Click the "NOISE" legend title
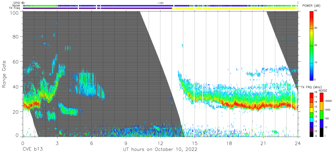This screenshot has height=155, width=335. [323, 90]
